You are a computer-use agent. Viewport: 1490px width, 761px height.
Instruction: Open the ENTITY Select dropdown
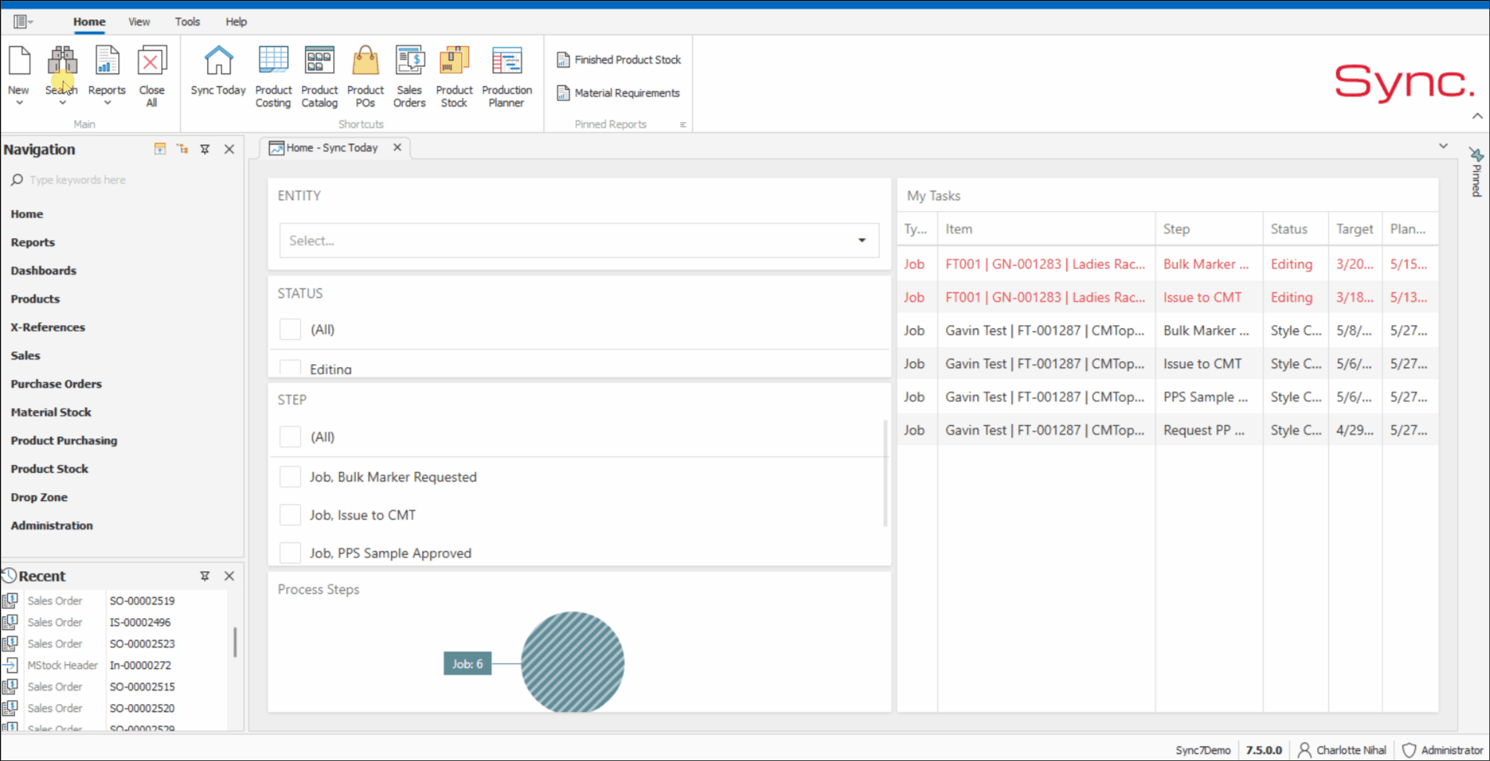pyautogui.click(x=579, y=241)
